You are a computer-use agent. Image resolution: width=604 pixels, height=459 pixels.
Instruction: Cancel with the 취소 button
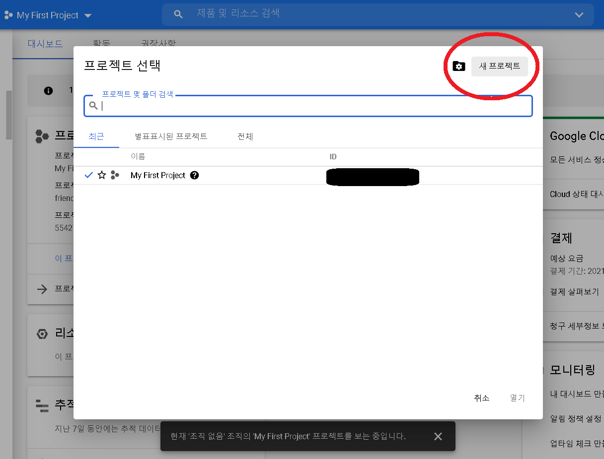(x=482, y=398)
